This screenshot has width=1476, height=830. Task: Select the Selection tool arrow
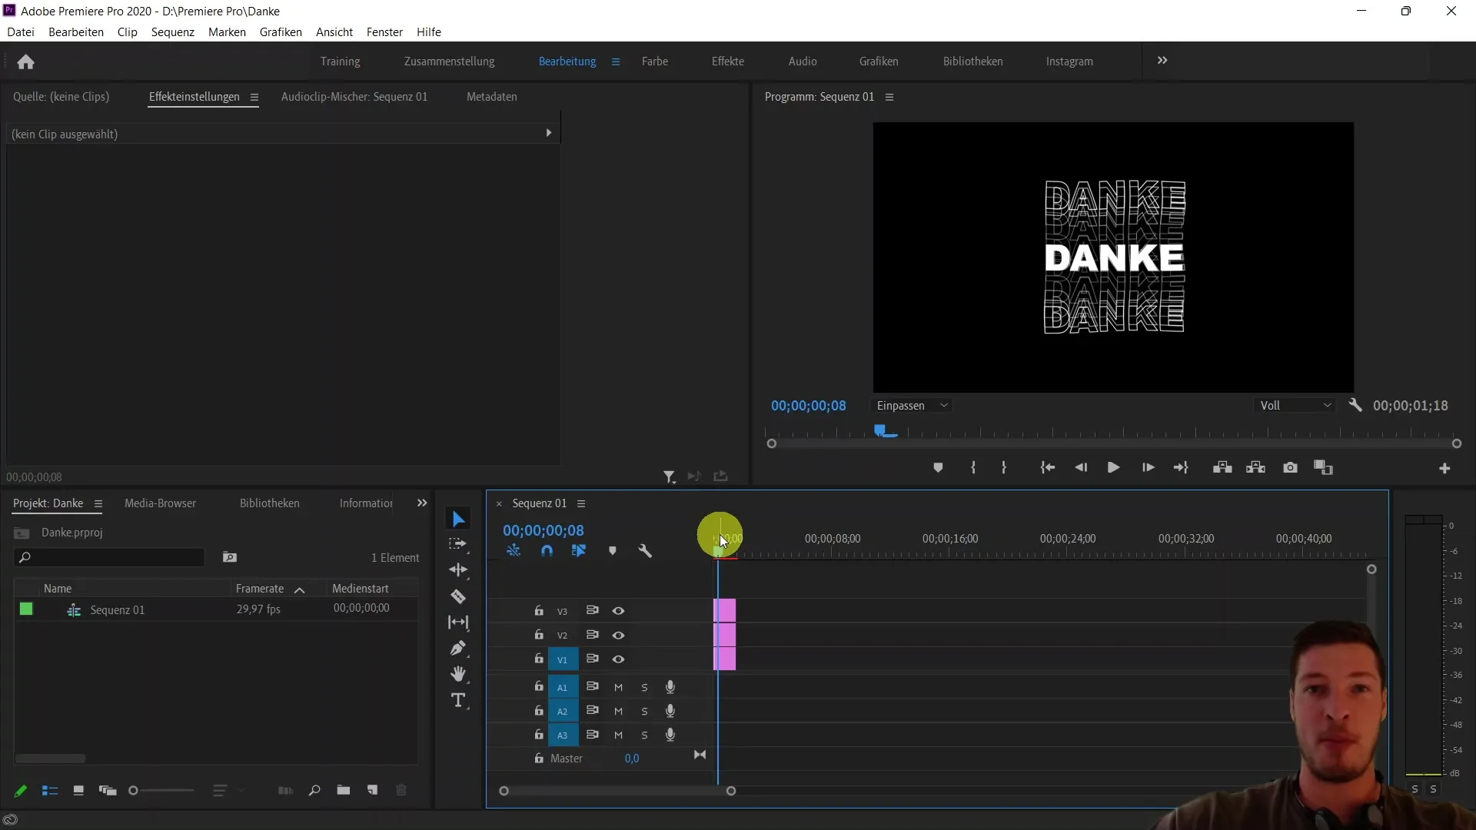coord(458,520)
